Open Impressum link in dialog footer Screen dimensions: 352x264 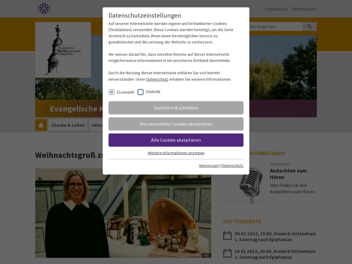(209, 165)
